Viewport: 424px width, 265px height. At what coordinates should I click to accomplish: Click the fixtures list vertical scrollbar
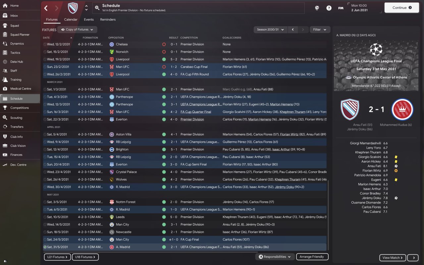[328, 215]
